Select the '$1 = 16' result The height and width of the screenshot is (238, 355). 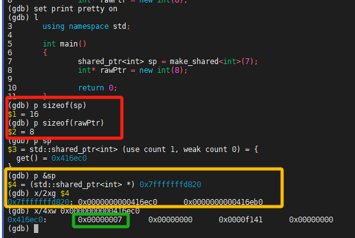tap(23, 114)
